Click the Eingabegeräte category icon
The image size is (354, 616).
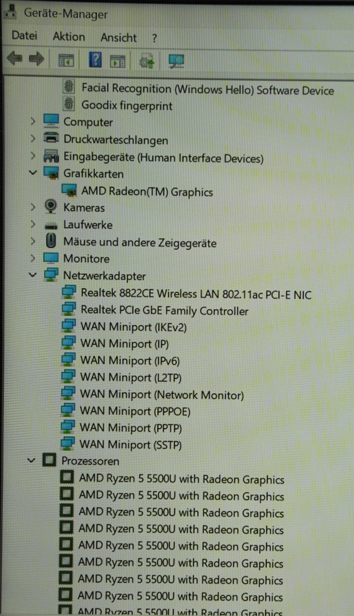click(x=51, y=156)
